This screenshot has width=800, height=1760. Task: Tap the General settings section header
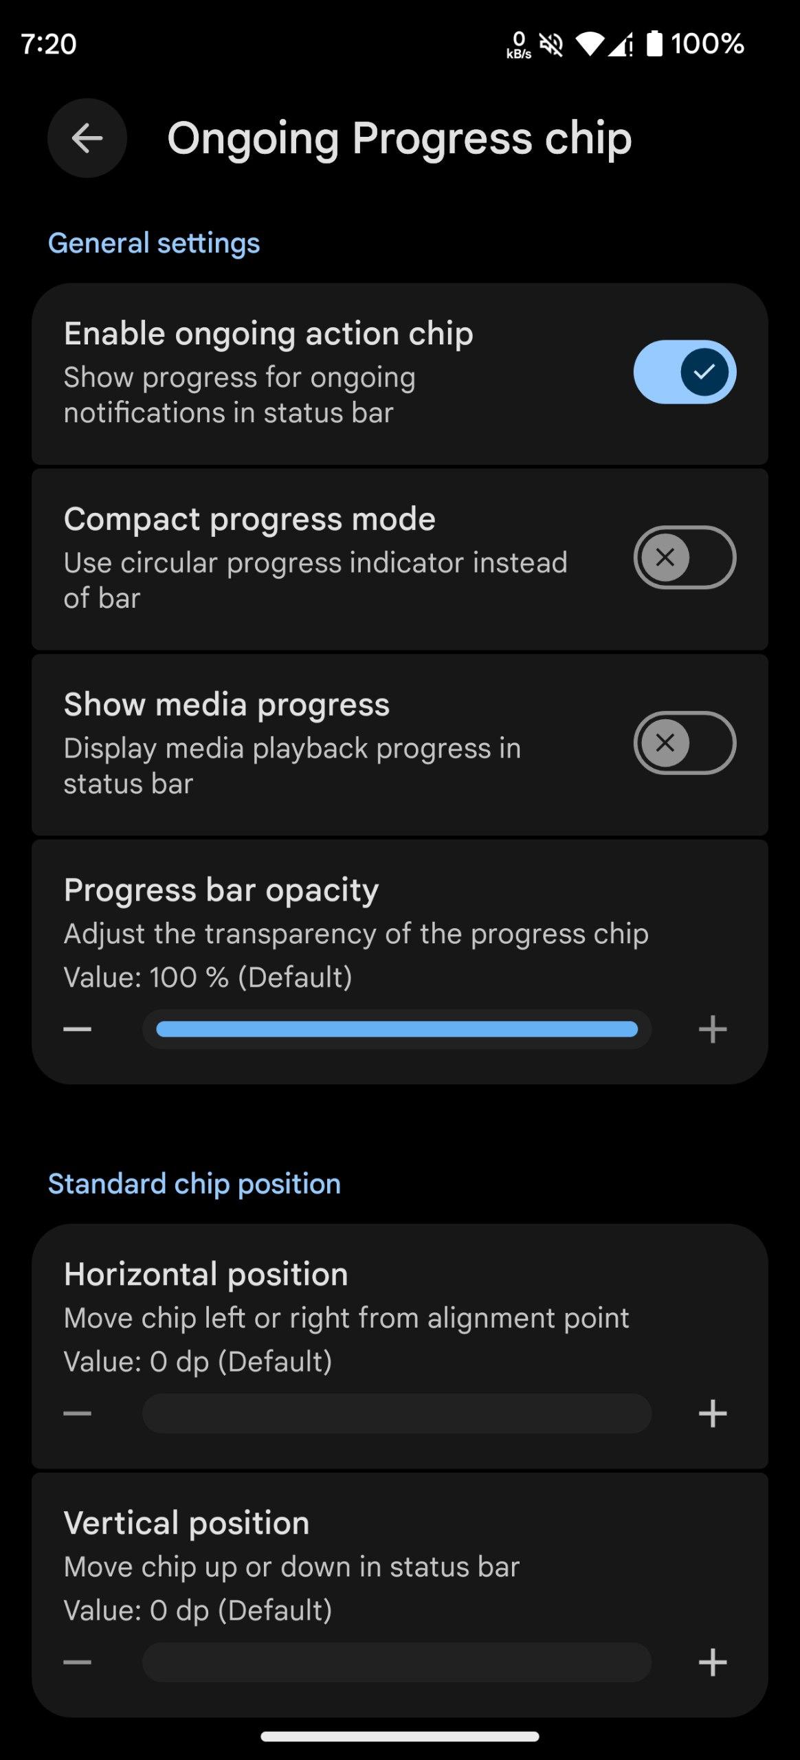(x=154, y=243)
